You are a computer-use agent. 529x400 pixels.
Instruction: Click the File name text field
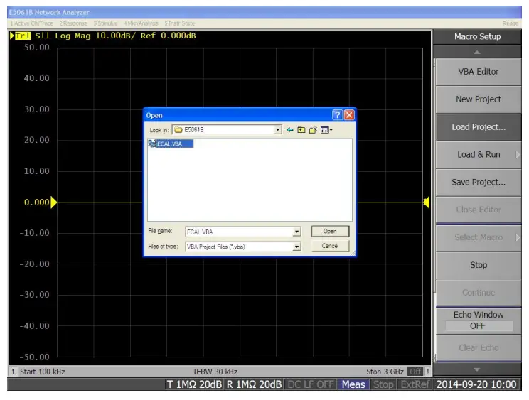[238, 232]
